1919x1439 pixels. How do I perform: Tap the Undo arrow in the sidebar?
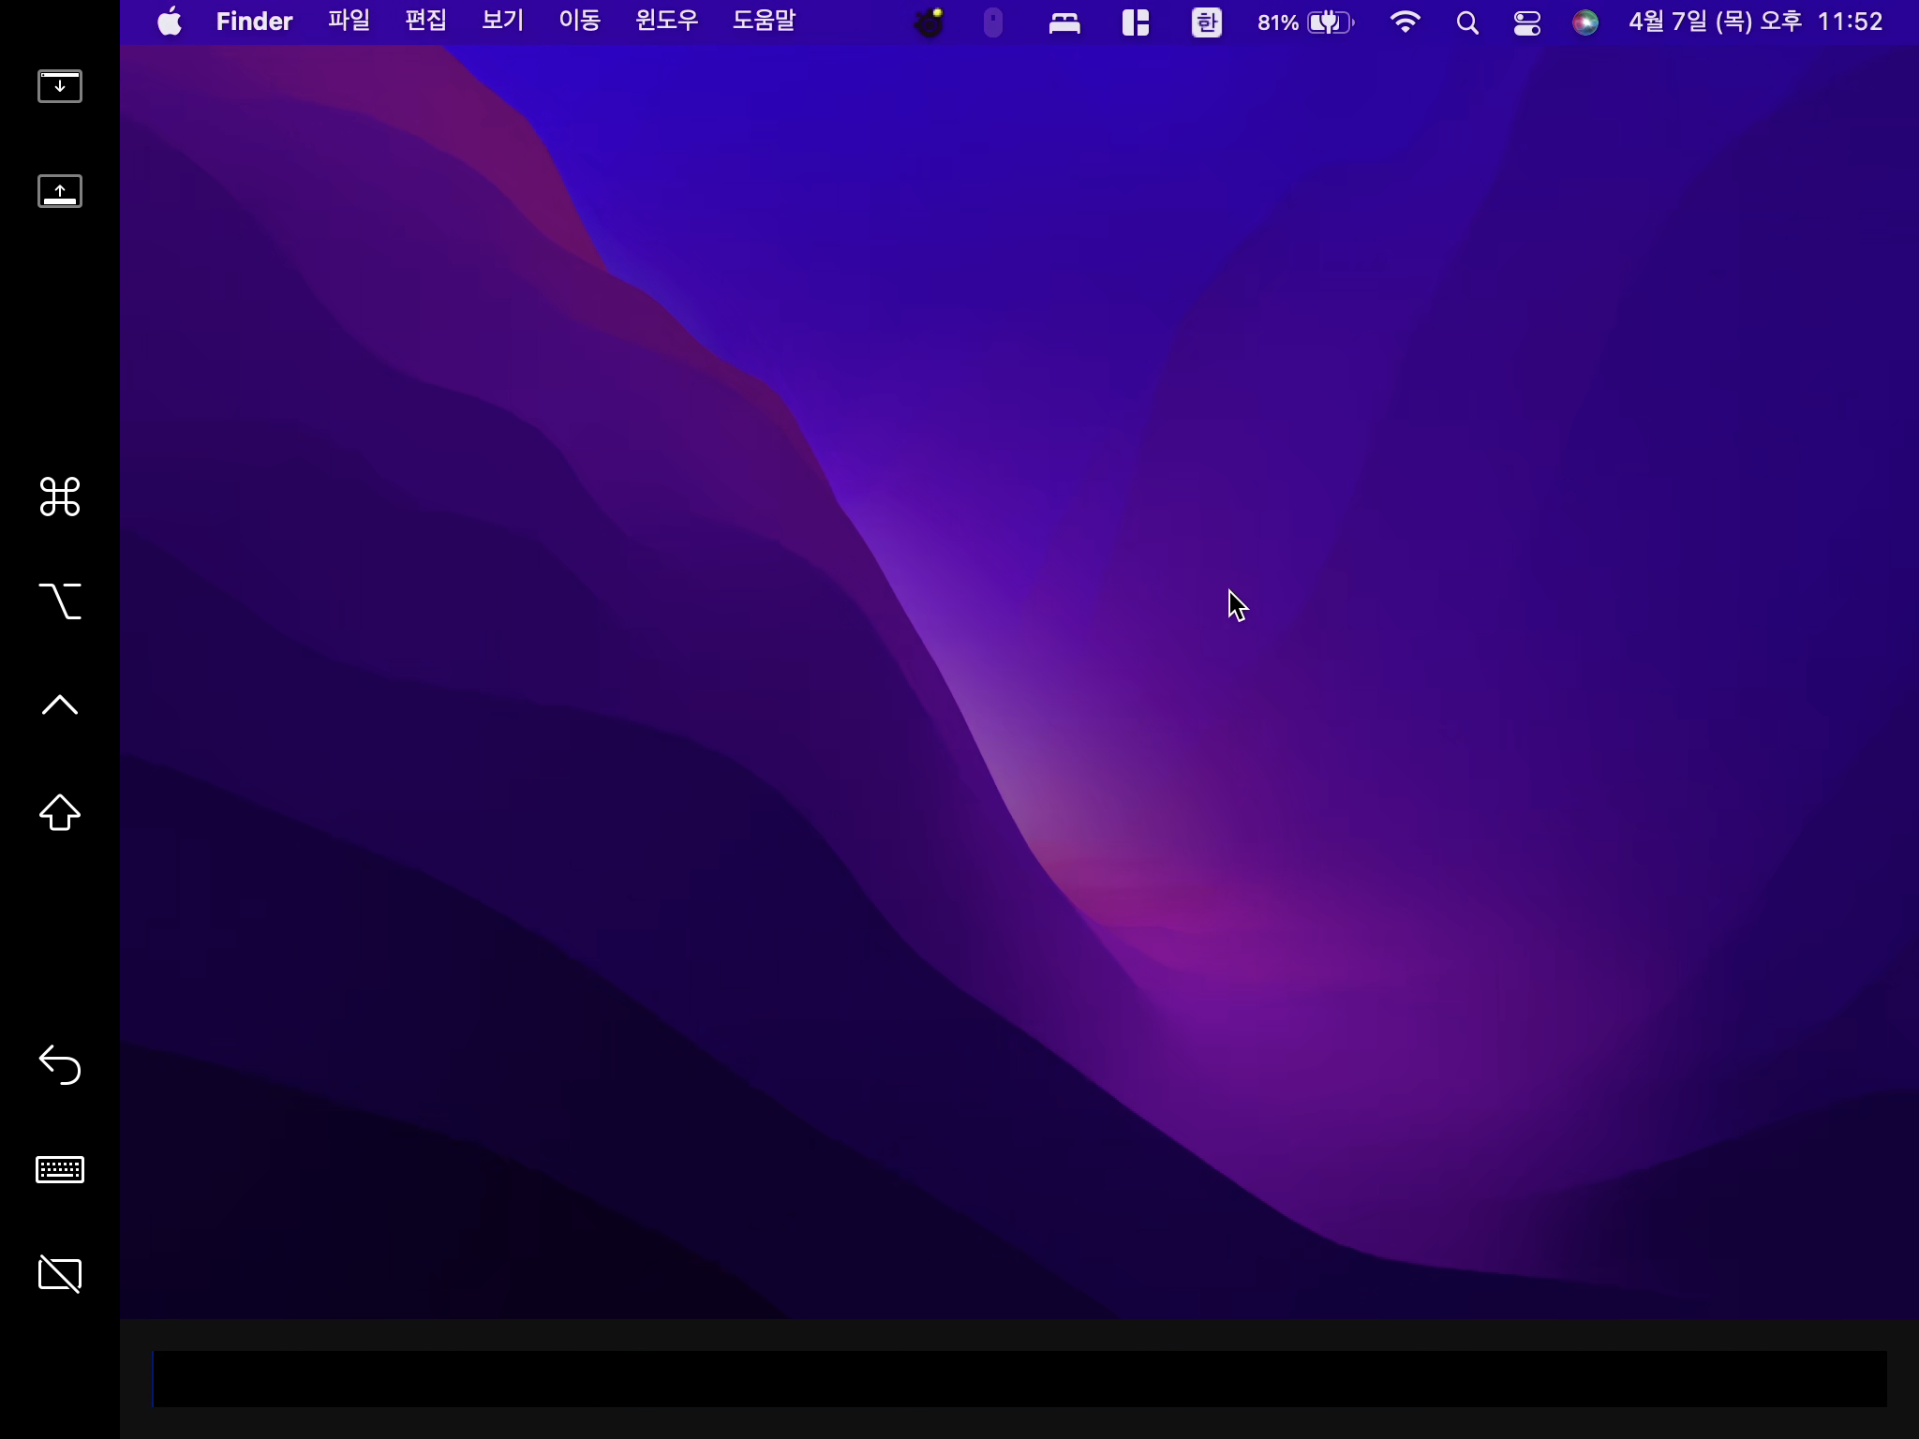click(x=59, y=1064)
